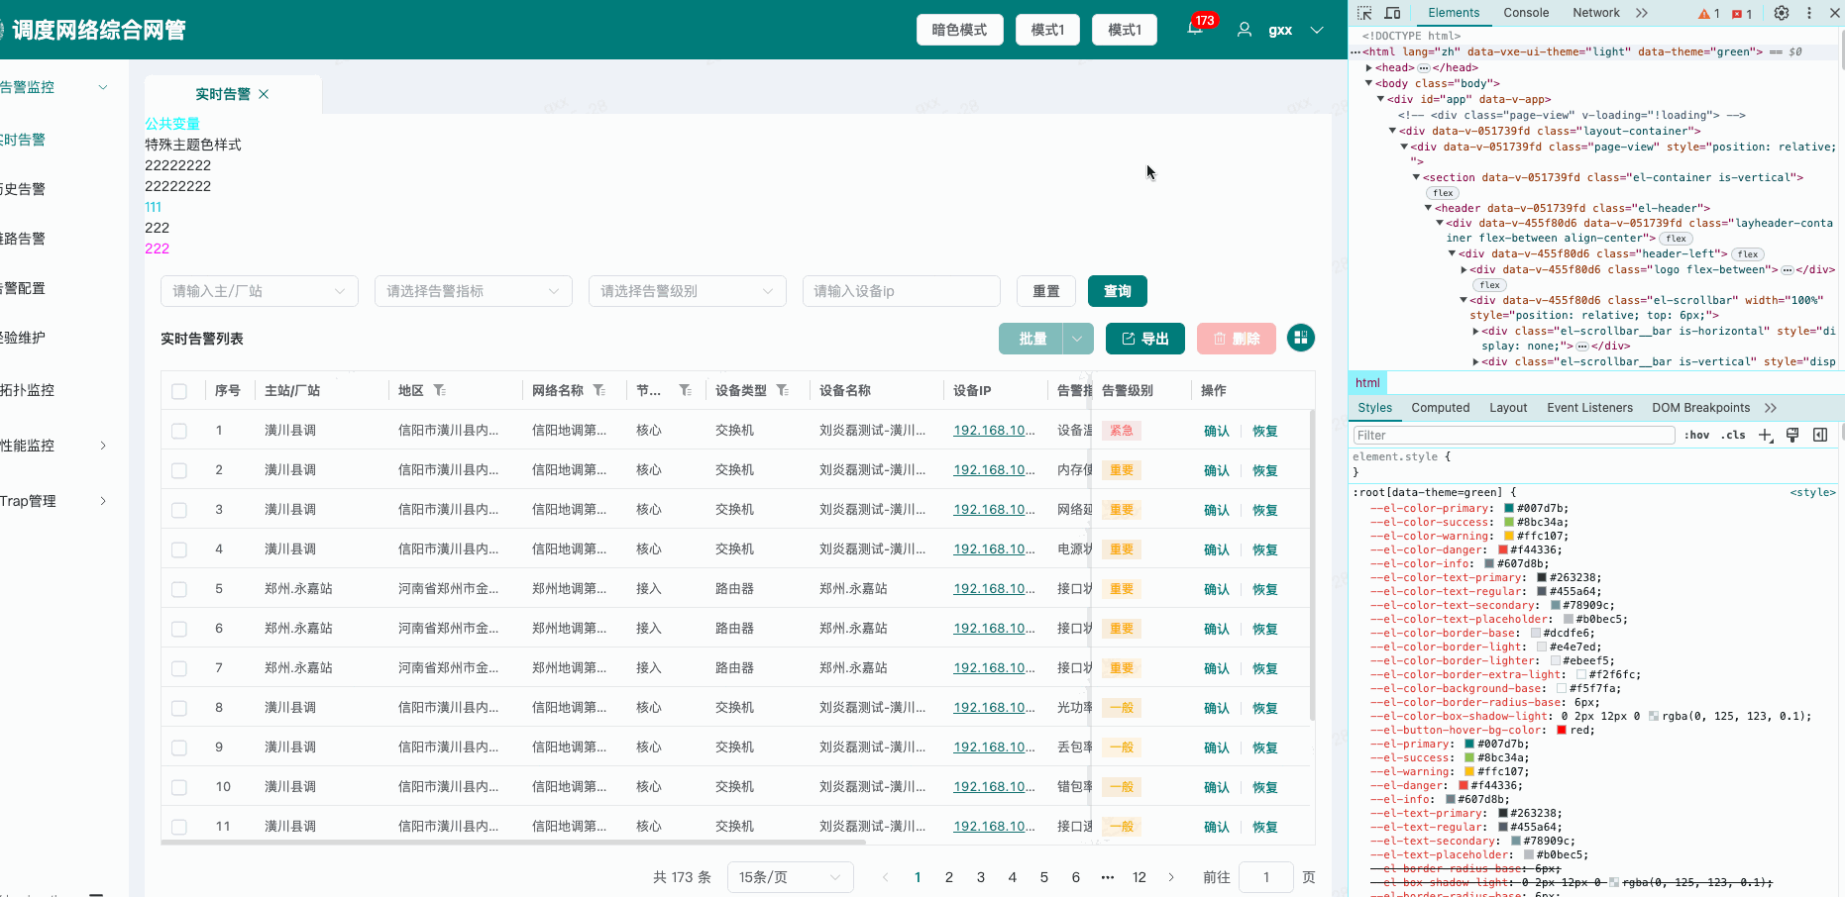The width and height of the screenshot is (1845, 897).
Task: Click the head element ellipsis badge
Action: (1424, 68)
